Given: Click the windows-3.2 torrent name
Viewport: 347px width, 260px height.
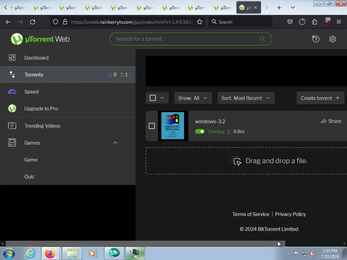Looking at the screenshot, I should [210, 122].
